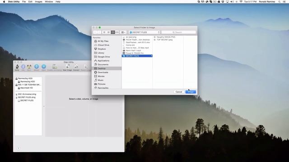Select Dropbox in the dialog sidebar
Viewport: 289px width, 162px height.
point(102,49)
